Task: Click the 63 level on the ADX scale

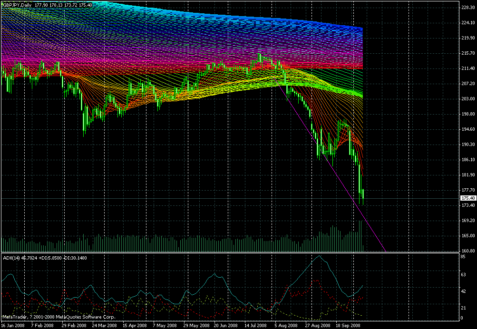Action: pyautogui.click(x=464, y=275)
